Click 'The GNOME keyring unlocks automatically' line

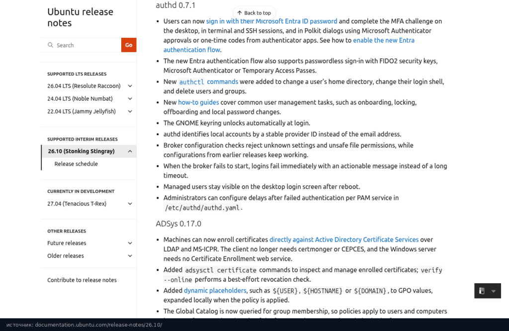click(x=237, y=123)
